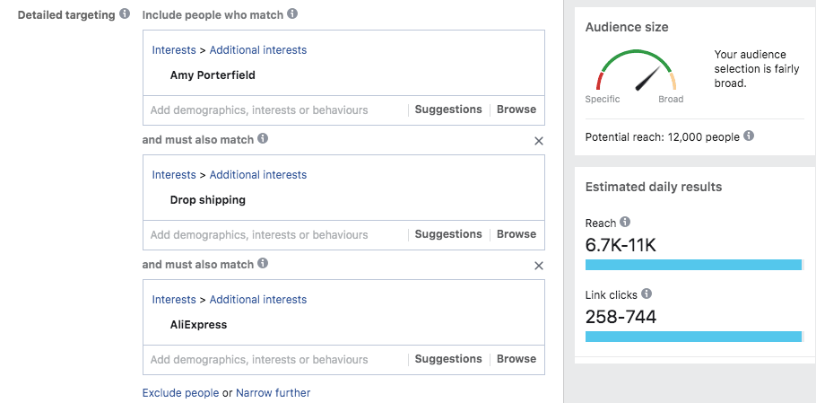The width and height of the screenshot is (816, 403).
Task: Click Additional interests link above AliExpress
Action: tap(258, 300)
